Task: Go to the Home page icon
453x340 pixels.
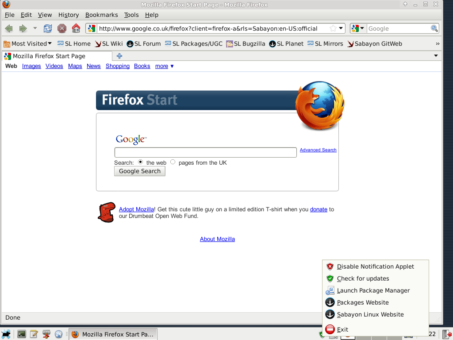Action: pyautogui.click(x=76, y=28)
